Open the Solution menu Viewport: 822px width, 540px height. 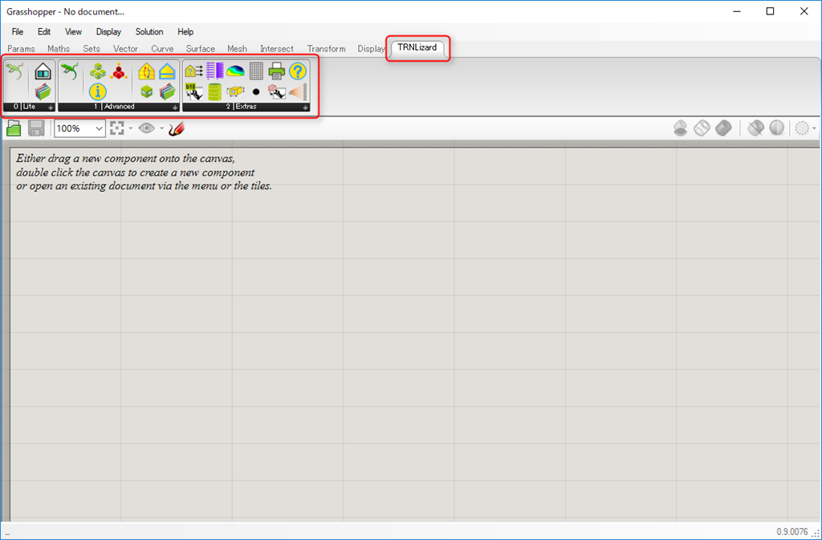pyautogui.click(x=149, y=32)
